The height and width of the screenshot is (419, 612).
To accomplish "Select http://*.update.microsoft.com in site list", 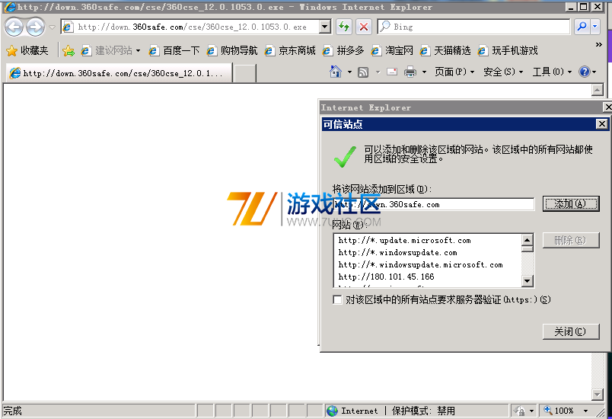I will [404, 240].
